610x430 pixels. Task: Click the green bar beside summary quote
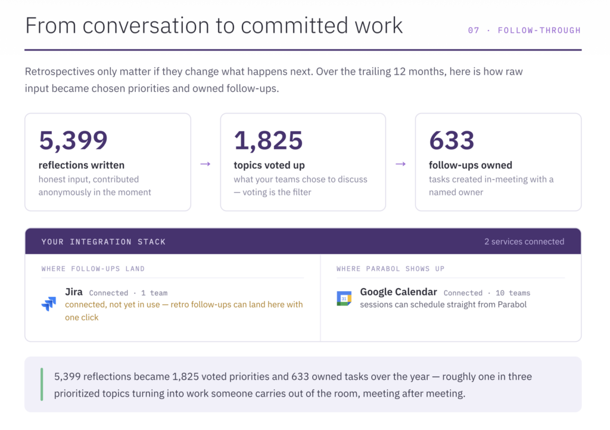click(x=42, y=385)
